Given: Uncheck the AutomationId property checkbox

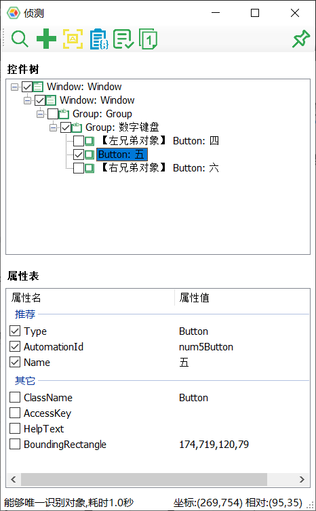Looking at the screenshot, I should coord(15,347).
